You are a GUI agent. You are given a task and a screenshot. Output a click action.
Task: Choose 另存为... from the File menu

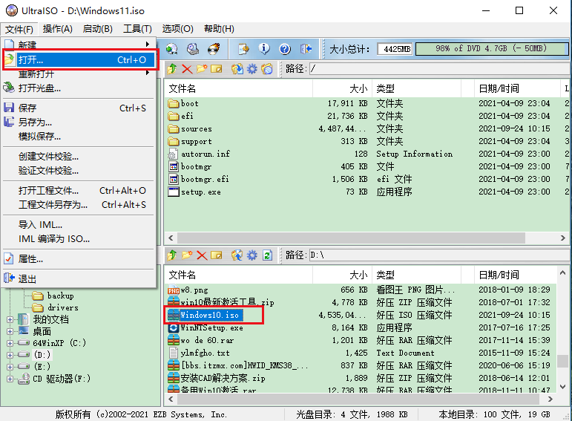(x=35, y=122)
